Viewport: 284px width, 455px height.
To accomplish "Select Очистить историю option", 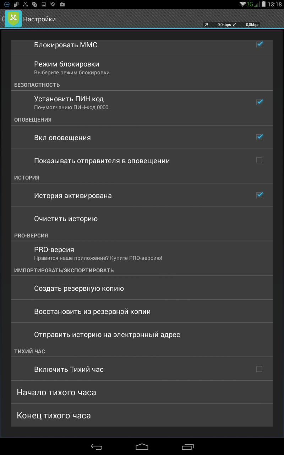I will [142, 219].
